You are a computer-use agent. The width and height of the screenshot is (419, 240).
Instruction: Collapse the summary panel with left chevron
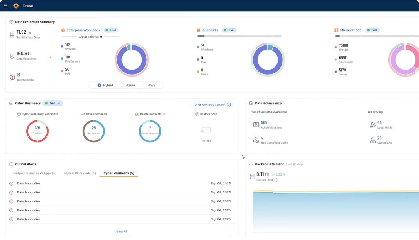[x=50, y=57]
